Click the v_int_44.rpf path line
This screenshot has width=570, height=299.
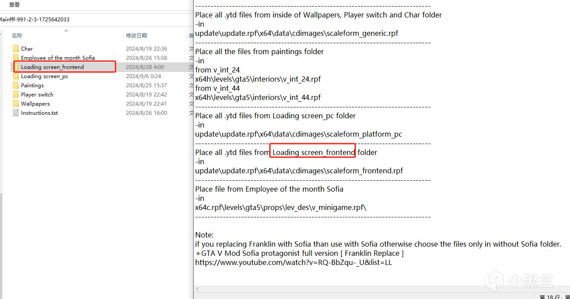click(258, 97)
